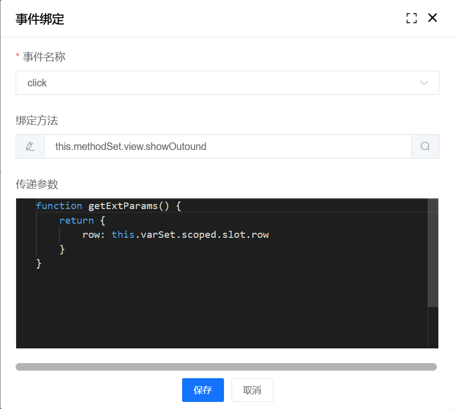Click the code editor vertical scrollbar thumb
Image resolution: width=454 pixels, height=409 pixels.
coord(433,252)
